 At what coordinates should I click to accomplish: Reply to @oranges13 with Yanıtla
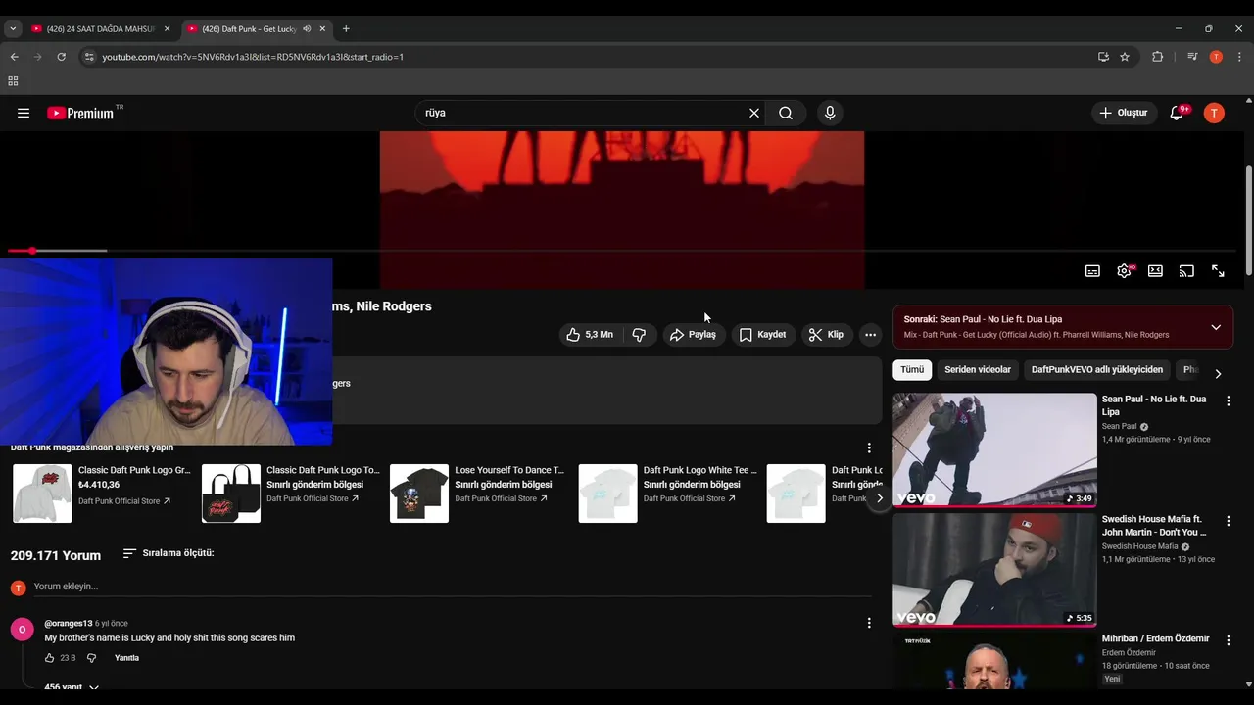click(126, 658)
